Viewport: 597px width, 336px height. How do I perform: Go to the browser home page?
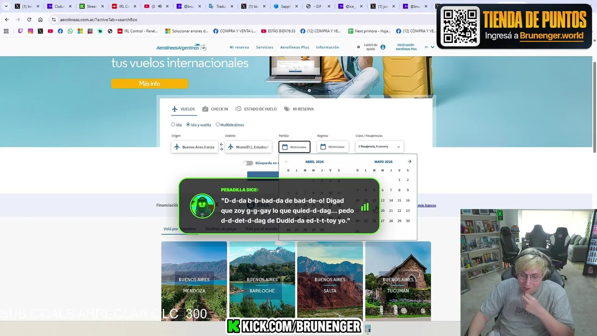click(40, 20)
